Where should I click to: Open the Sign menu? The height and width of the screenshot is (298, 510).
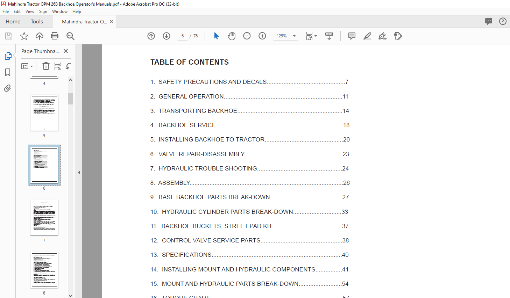pos(43,12)
